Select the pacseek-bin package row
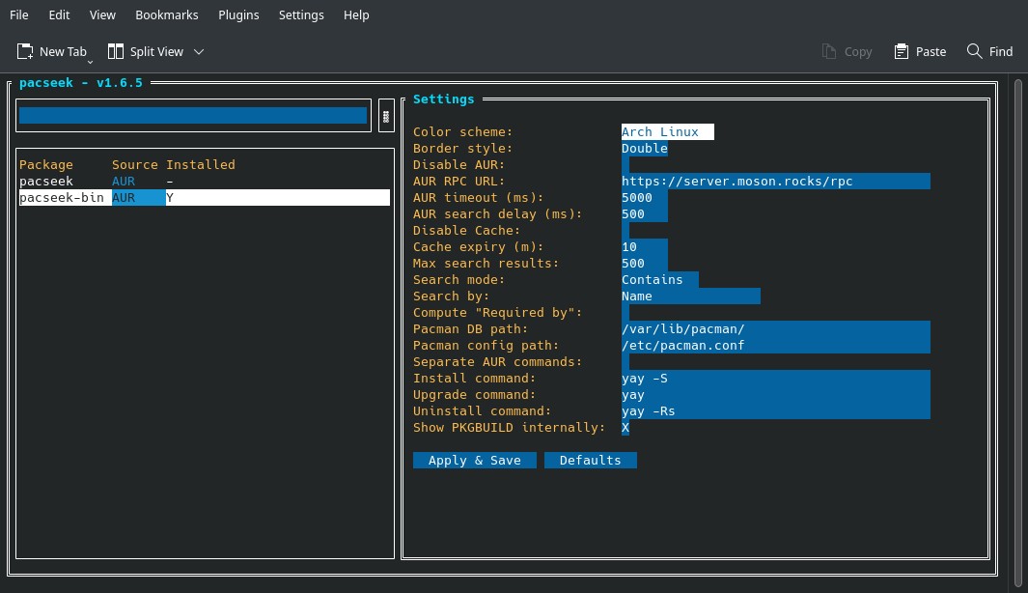Screen dimensions: 1028x593 coord(205,197)
